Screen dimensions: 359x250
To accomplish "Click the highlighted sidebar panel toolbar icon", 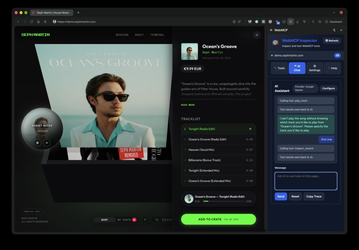I will click(290, 21).
